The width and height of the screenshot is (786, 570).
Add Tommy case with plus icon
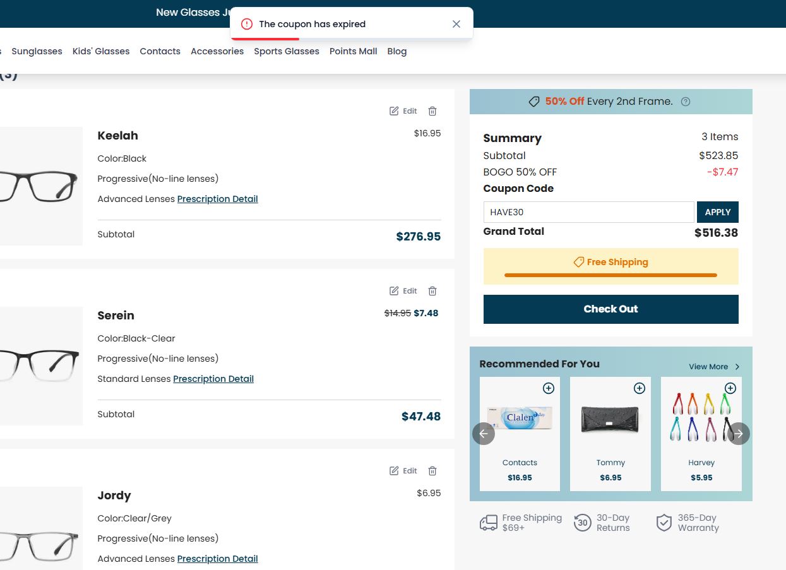(x=640, y=388)
